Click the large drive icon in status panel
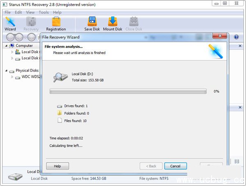 (15, 177)
